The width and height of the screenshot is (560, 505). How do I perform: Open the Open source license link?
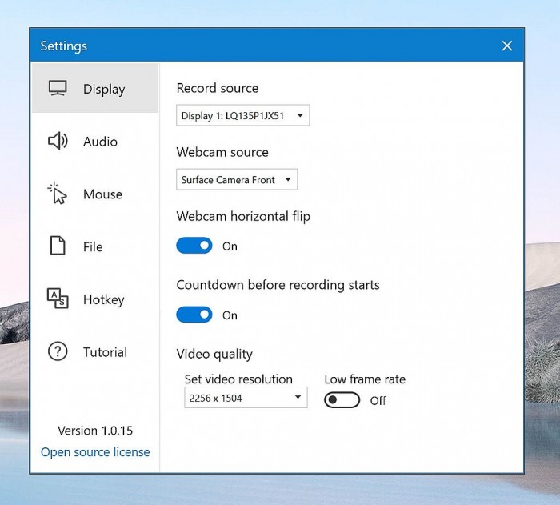95,452
